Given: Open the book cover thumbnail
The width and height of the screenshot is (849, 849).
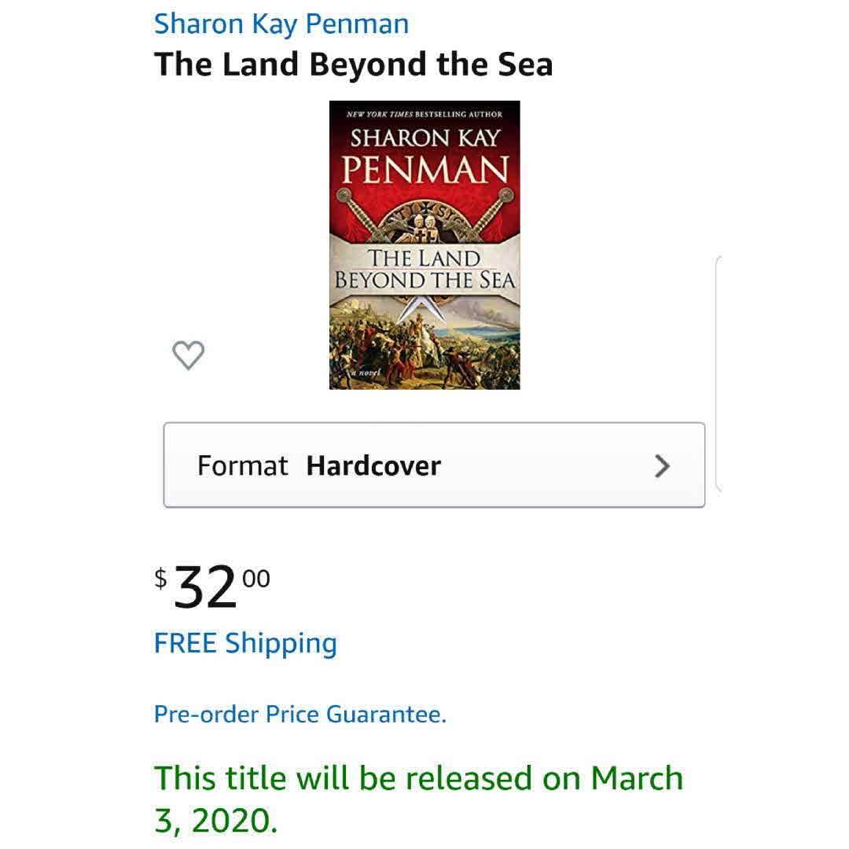Looking at the screenshot, I should click(424, 244).
